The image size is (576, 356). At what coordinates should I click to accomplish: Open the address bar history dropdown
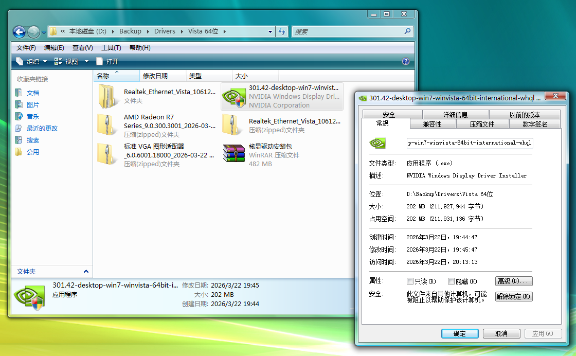click(271, 32)
